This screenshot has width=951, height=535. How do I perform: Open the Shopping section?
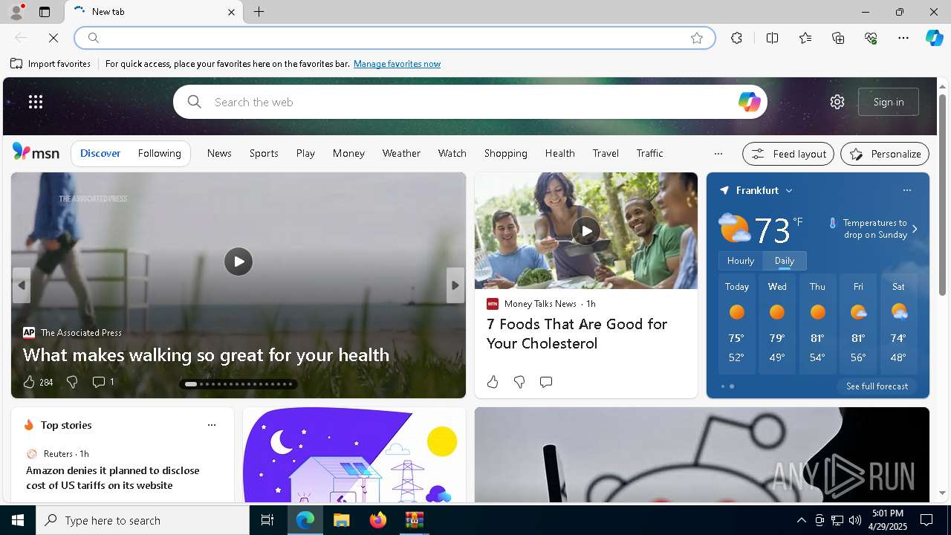506,153
